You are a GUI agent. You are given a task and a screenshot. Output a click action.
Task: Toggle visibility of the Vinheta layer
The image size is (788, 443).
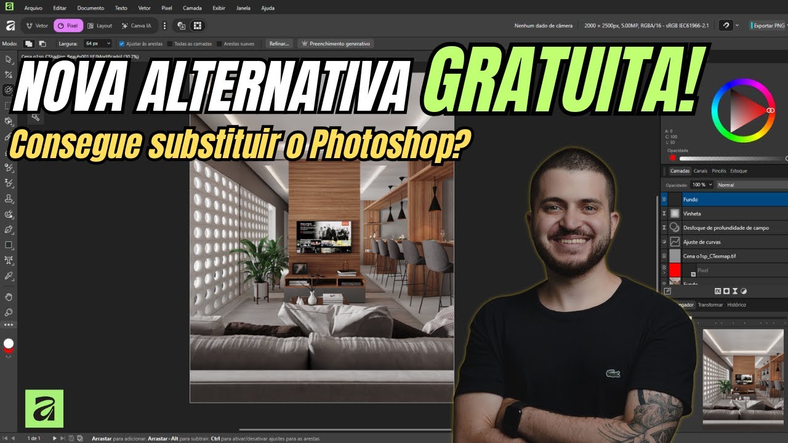tap(664, 214)
